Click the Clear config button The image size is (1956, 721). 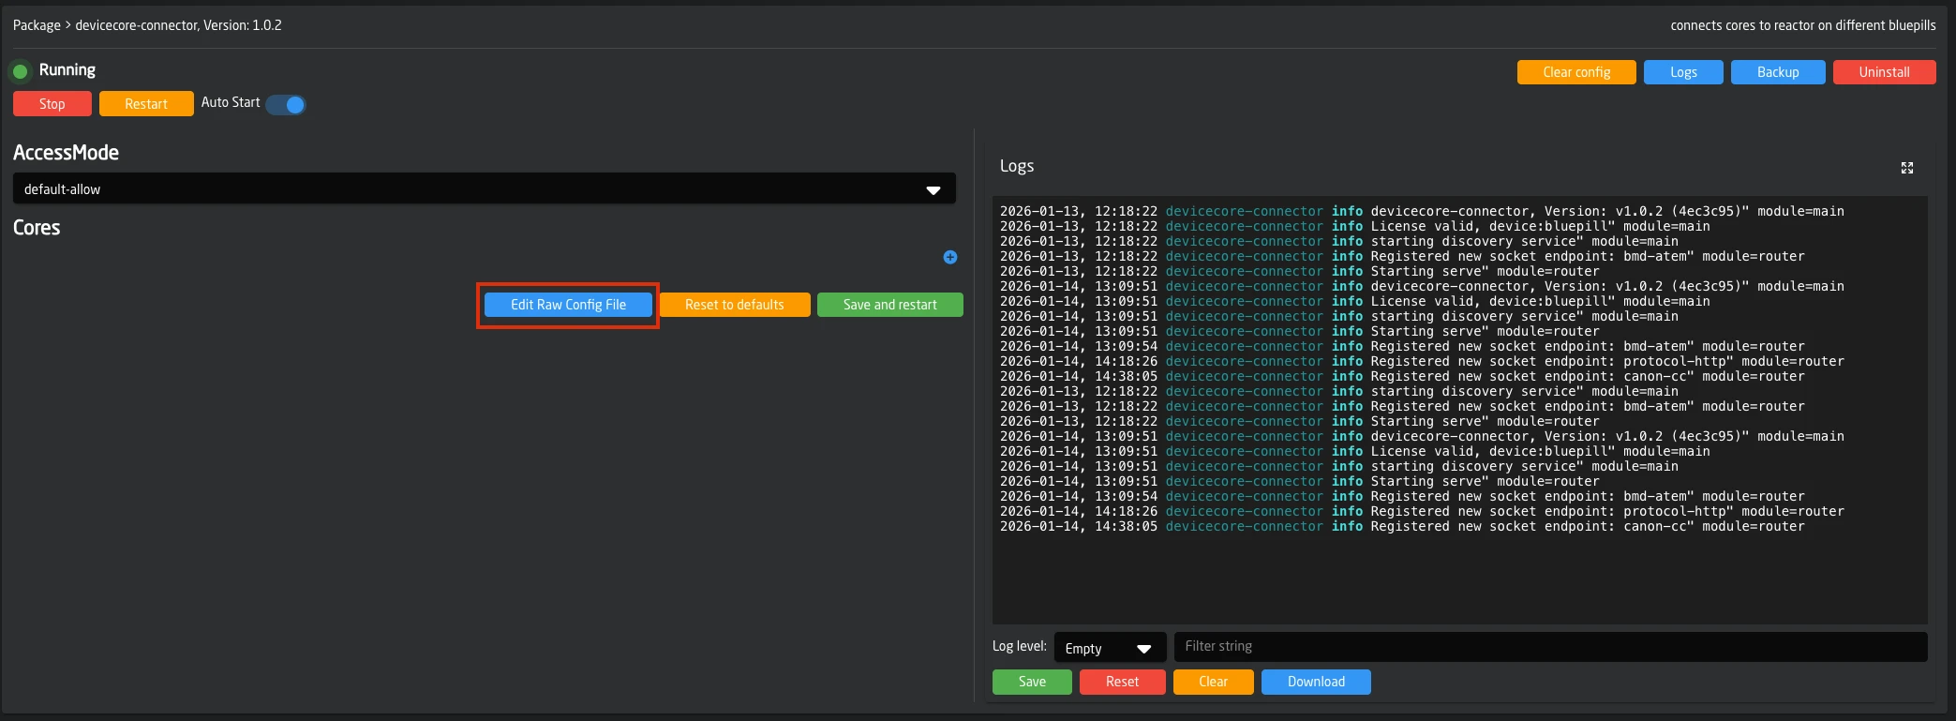tap(1576, 72)
